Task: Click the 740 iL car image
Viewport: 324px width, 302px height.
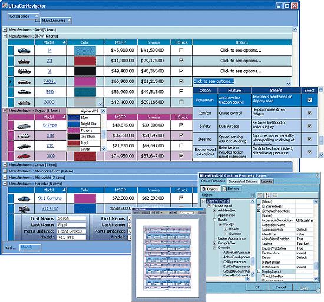Action: coord(24,82)
